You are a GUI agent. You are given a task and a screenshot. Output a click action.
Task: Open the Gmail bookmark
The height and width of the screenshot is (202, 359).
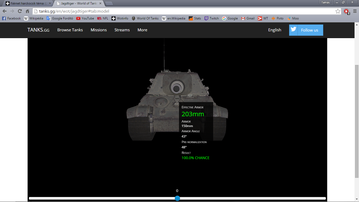click(x=248, y=18)
